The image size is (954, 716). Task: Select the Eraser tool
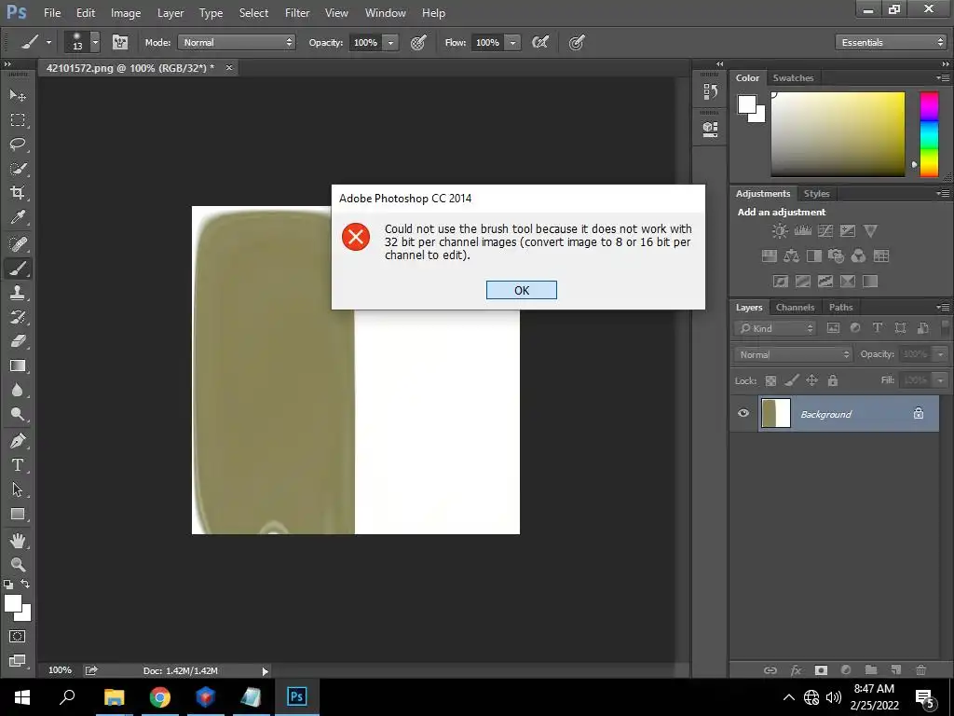pos(18,341)
